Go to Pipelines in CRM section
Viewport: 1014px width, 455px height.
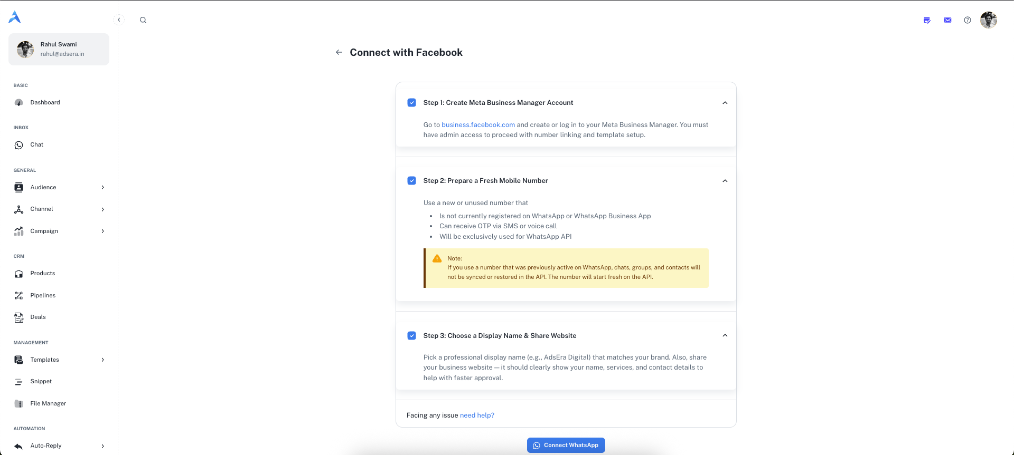pos(43,296)
